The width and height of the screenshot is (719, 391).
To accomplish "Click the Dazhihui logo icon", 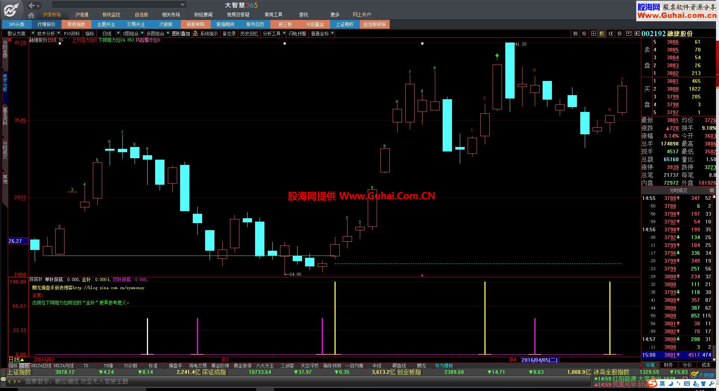I will coord(12,9).
